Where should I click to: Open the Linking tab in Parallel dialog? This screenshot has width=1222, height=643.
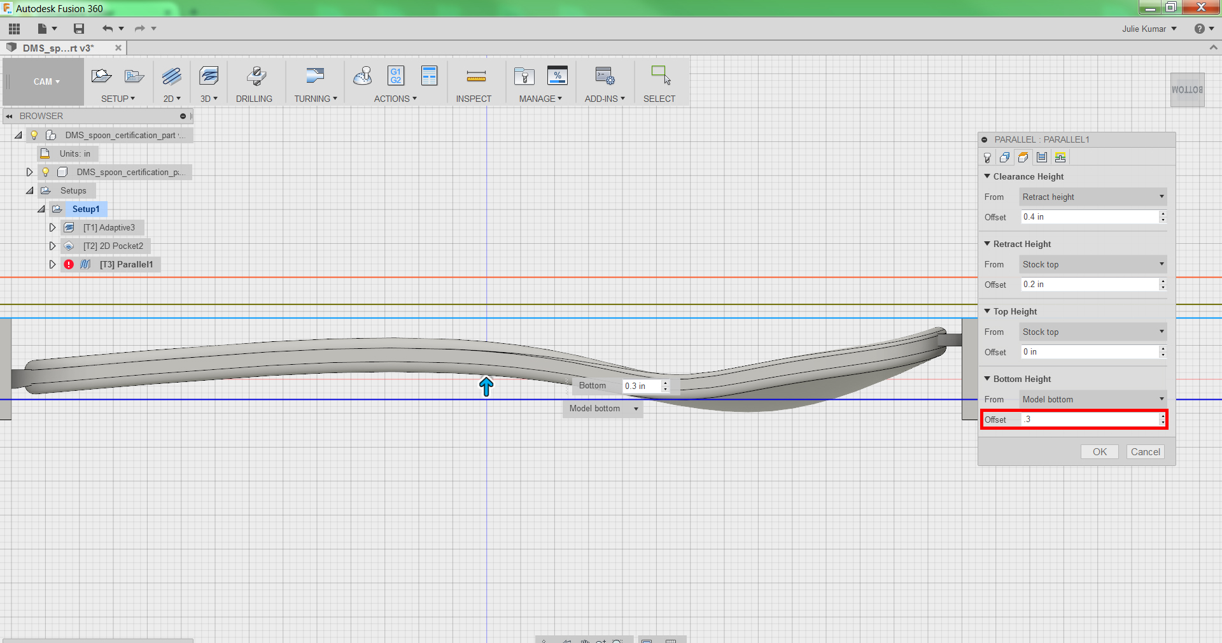tap(1060, 157)
